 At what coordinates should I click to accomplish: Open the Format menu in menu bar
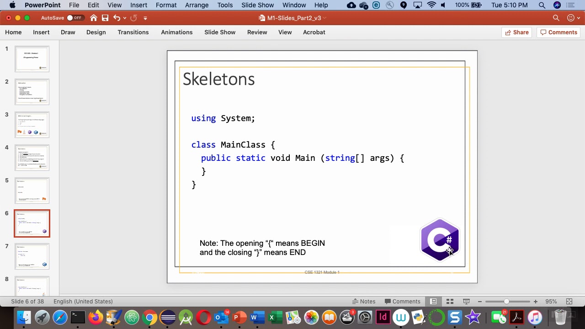(166, 5)
